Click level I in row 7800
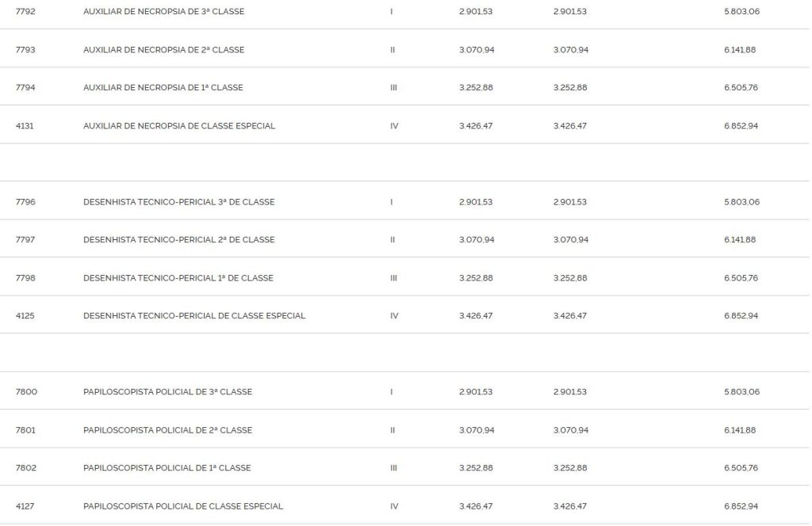 tap(392, 392)
